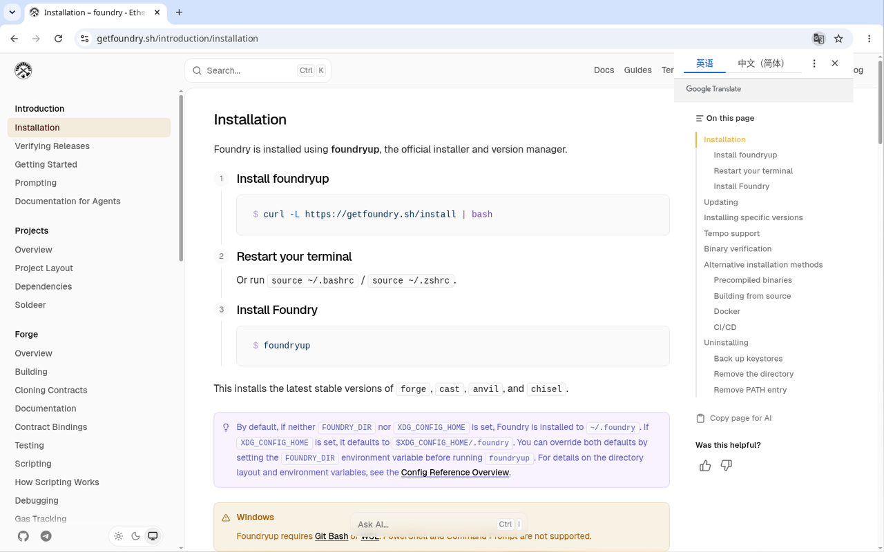Open the Telegram channel icon
The width and height of the screenshot is (884, 552).
click(x=46, y=536)
